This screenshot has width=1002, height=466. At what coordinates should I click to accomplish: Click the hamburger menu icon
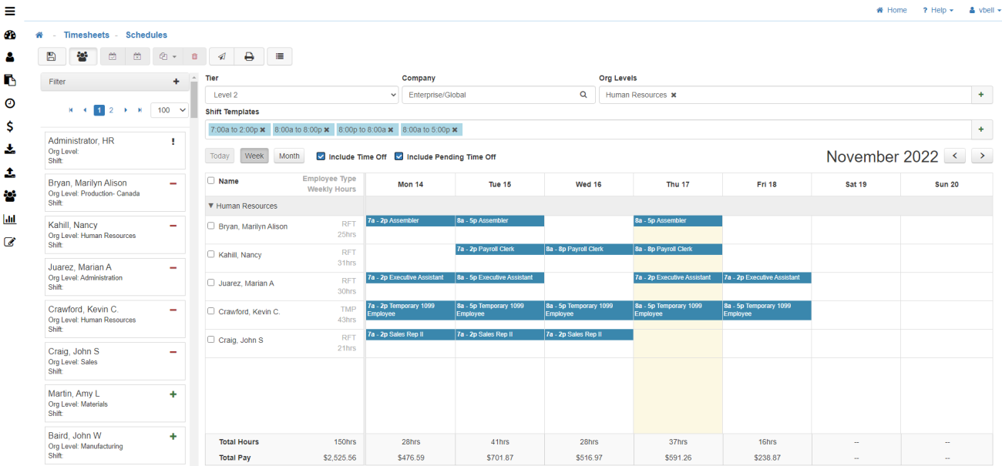click(x=10, y=10)
